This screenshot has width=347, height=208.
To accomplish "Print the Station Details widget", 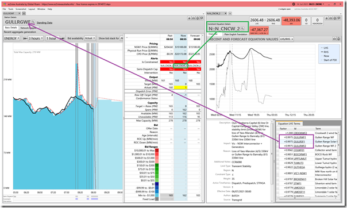I will [198, 18].
